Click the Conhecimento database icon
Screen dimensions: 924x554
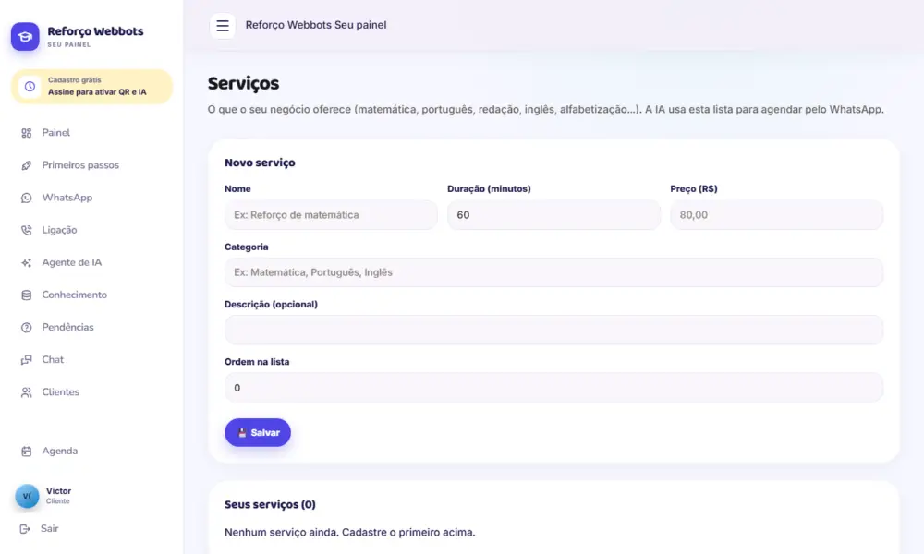point(27,295)
